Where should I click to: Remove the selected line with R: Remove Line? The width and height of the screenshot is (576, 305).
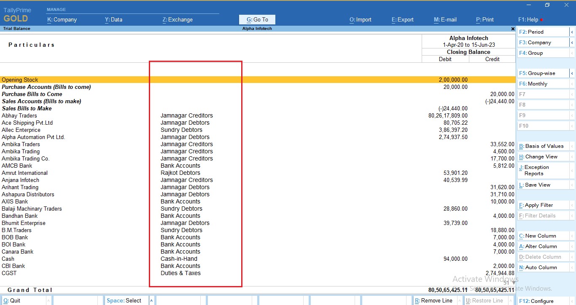(x=434, y=300)
